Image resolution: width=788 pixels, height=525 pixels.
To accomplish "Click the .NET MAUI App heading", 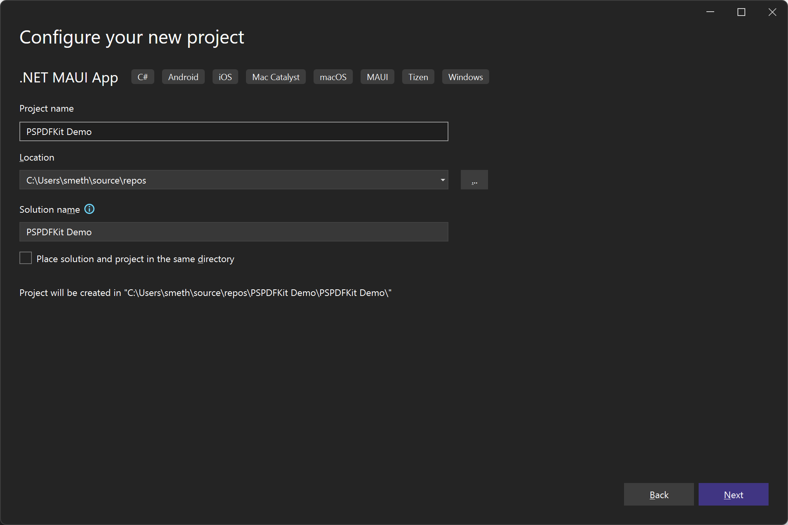I will coord(69,77).
